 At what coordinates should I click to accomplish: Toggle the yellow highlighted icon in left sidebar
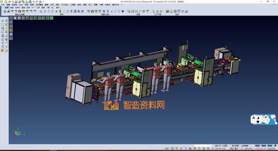tap(11, 30)
